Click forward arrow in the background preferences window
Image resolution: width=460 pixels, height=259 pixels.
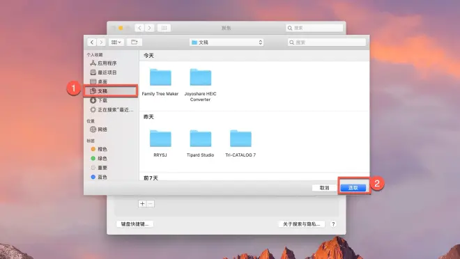[x=149, y=28]
